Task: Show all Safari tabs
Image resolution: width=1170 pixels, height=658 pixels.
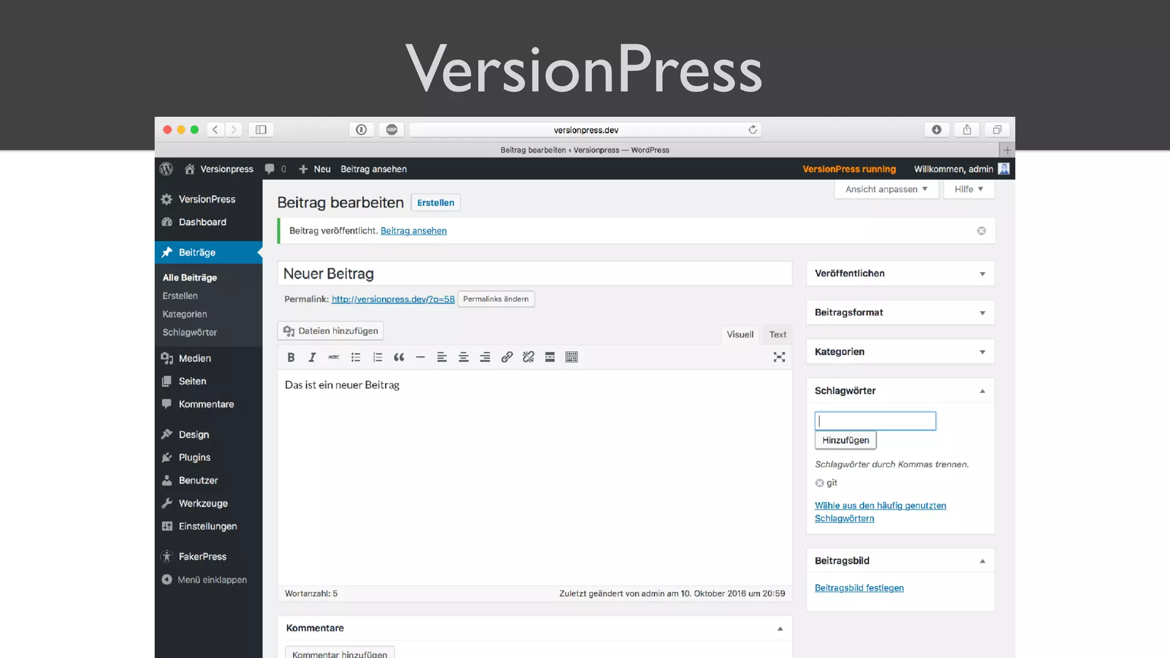Action: tap(997, 130)
